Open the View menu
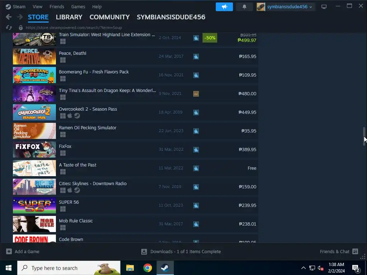Viewport: 367px width, 275px height. click(37, 6)
